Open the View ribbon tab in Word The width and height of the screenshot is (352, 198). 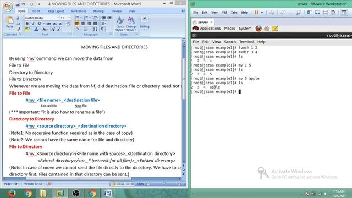click(x=132, y=11)
